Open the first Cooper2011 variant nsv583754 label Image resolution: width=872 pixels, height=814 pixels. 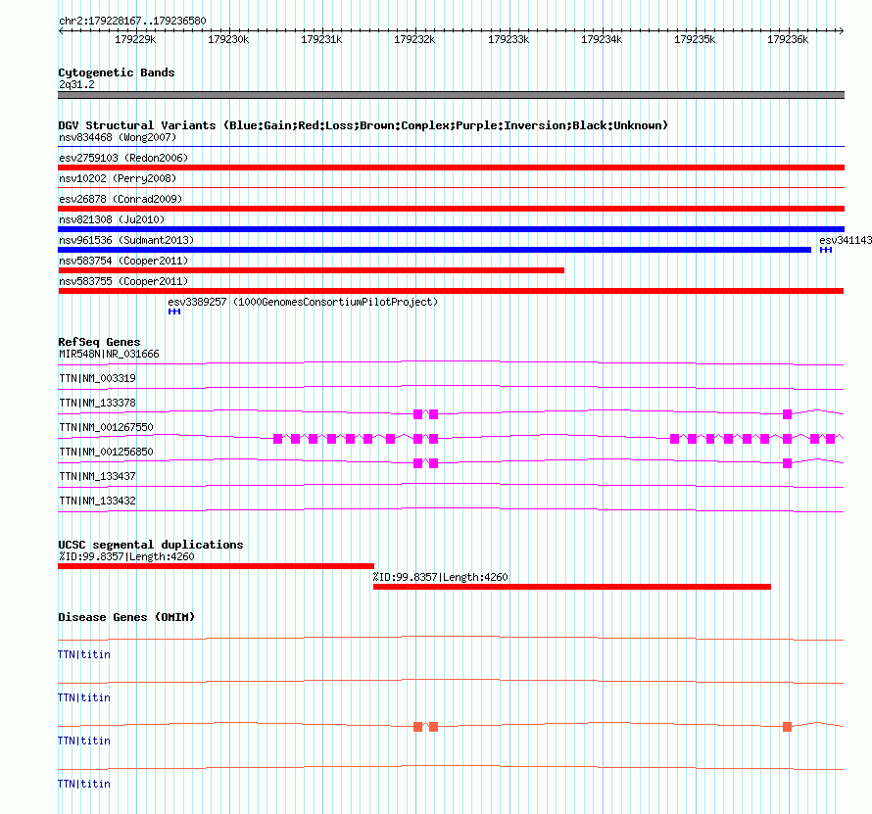(123, 261)
